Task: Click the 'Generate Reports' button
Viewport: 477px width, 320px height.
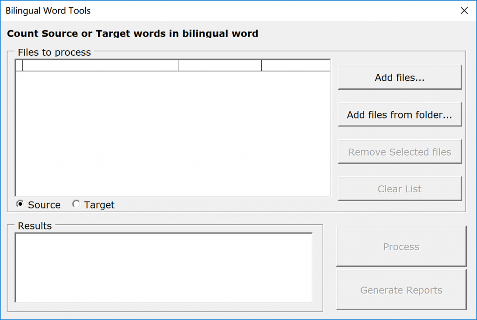Action: (x=401, y=290)
